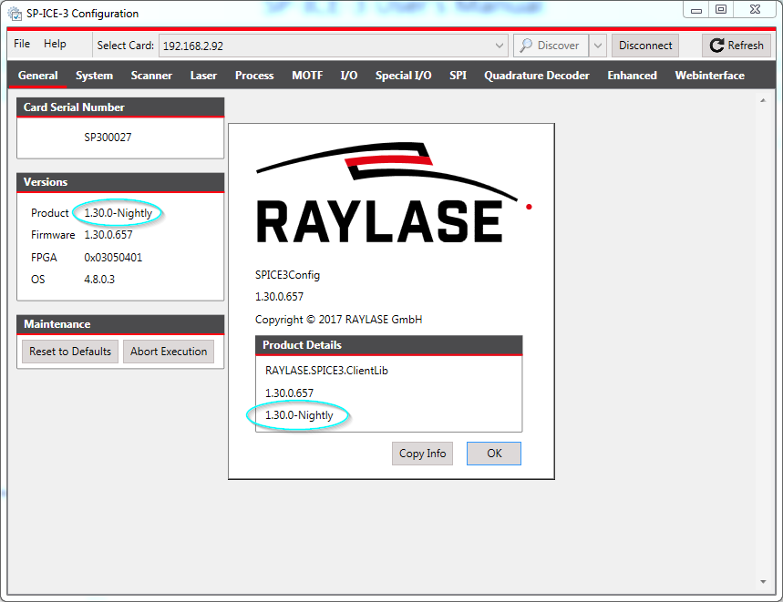This screenshot has width=783, height=602.
Task: Switch to the MOTF tab
Action: click(x=307, y=76)
